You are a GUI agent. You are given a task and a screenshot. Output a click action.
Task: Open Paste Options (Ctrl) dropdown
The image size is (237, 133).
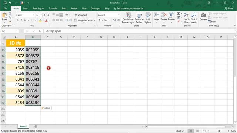[x=47, y=108]
